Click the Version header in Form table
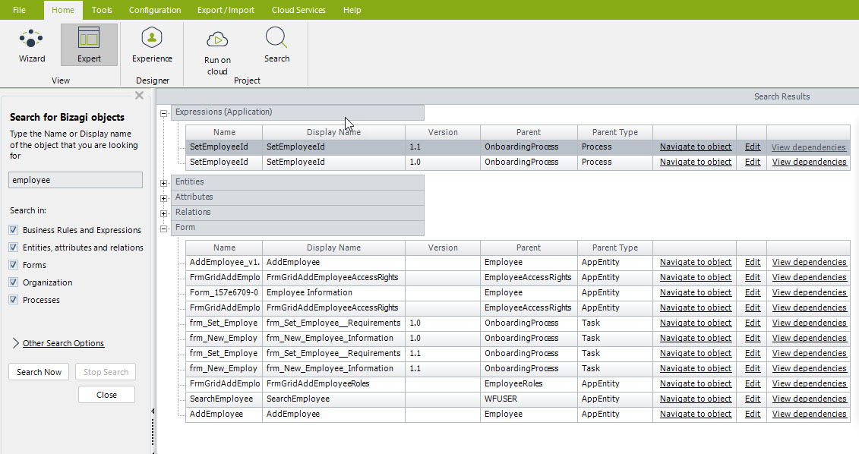The image size is (859, 454). click(443, 247)
